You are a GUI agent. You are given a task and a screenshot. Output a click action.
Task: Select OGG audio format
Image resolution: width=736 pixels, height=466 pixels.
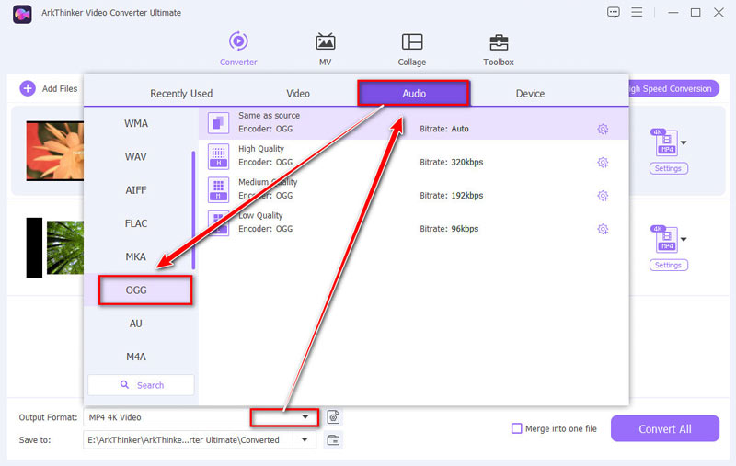pos(136,290)
